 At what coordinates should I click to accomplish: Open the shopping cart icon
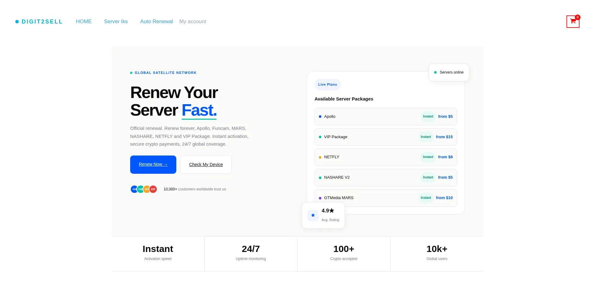point(573,21)
